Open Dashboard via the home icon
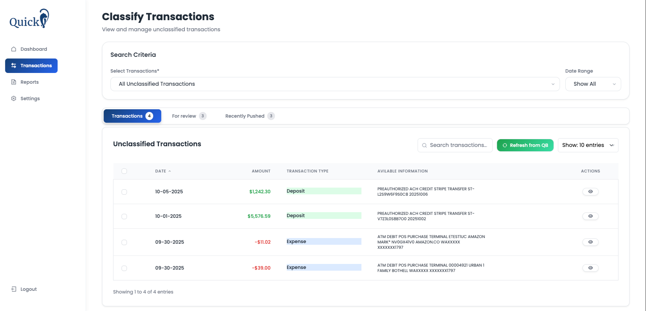 [x=14, y=49]
